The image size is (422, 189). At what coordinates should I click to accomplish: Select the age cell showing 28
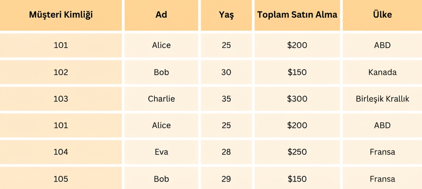click(226, 152)
